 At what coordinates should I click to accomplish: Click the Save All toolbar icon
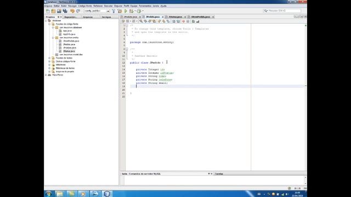(65, 11)
